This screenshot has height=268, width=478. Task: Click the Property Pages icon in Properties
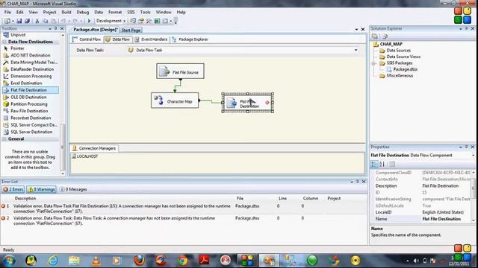coord(392,164)
